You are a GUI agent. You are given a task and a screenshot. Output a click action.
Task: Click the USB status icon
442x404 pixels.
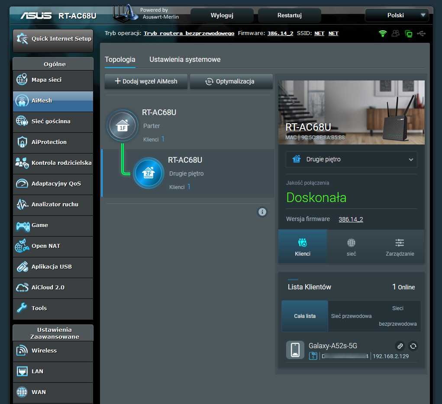pos(421,34)
